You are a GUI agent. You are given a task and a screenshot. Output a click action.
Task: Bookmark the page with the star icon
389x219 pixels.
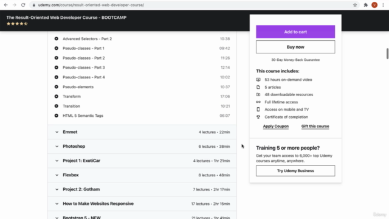pyautogui.click(x=355, y=5)
